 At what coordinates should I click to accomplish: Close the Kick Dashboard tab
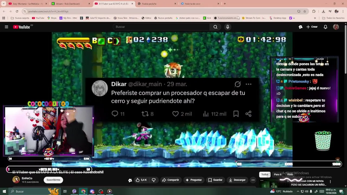89,4
